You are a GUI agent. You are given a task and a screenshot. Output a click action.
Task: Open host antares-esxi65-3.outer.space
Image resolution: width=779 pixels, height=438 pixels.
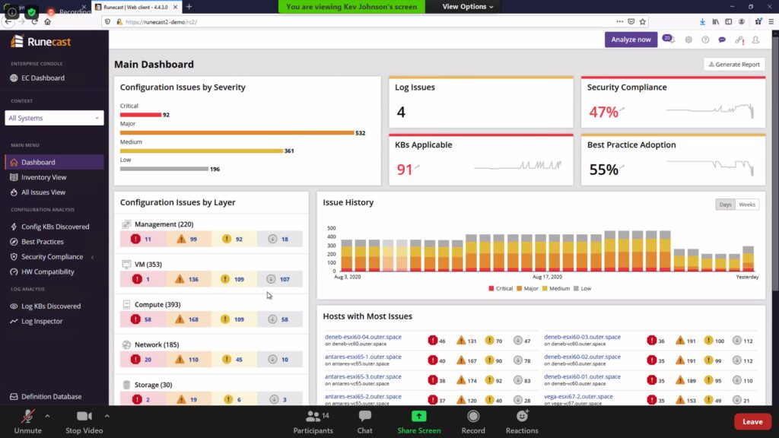[363, 376]
